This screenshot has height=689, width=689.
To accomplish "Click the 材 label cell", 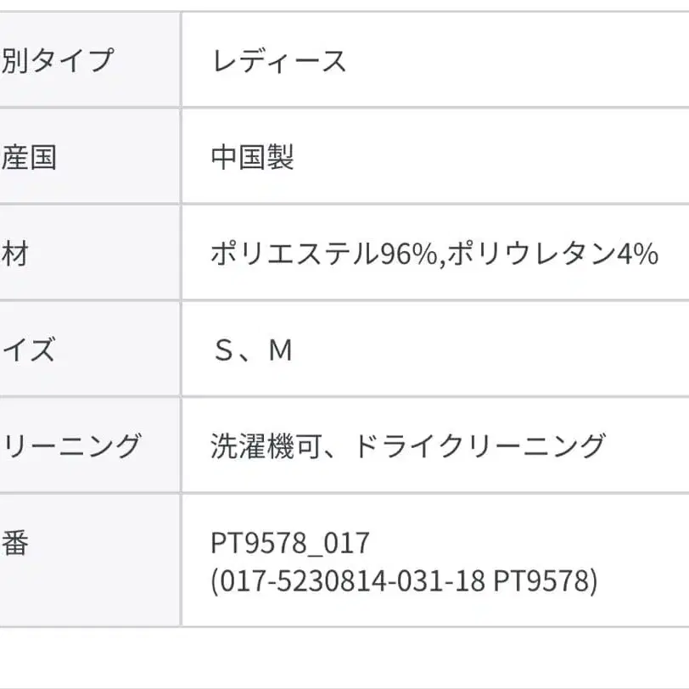I will (x=15, y=254).
